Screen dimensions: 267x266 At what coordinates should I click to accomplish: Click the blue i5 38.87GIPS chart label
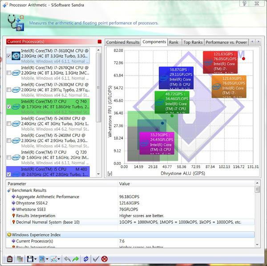pos(176,78)
